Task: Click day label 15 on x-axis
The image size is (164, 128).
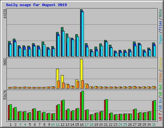Action: coord(77,124)
